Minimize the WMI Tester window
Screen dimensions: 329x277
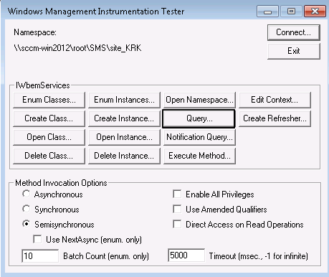(x=267, y=11)
